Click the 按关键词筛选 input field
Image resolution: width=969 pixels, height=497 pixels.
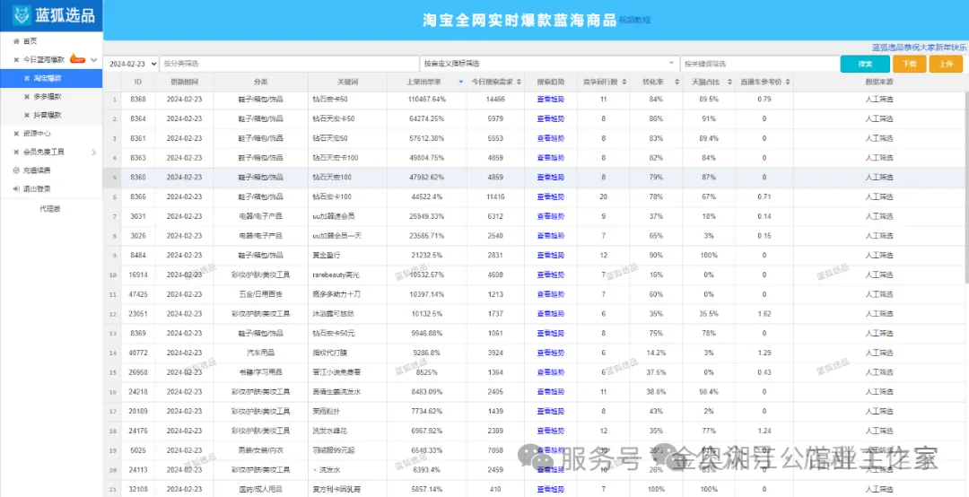click(758, 64)
